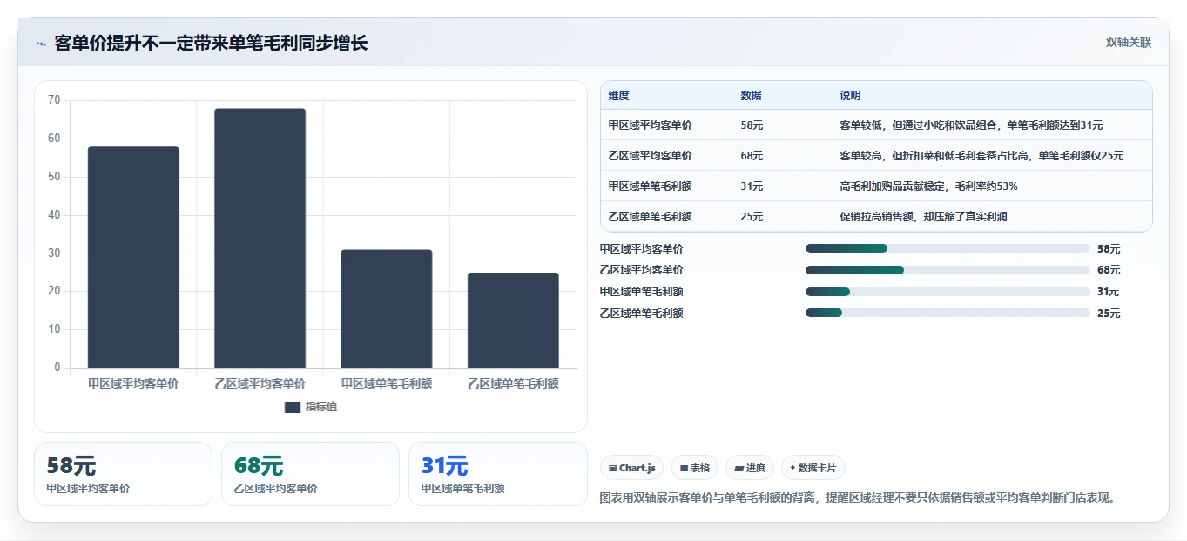Click the Chart.js pill tag
1187x541 pixels.
(632, 468)
